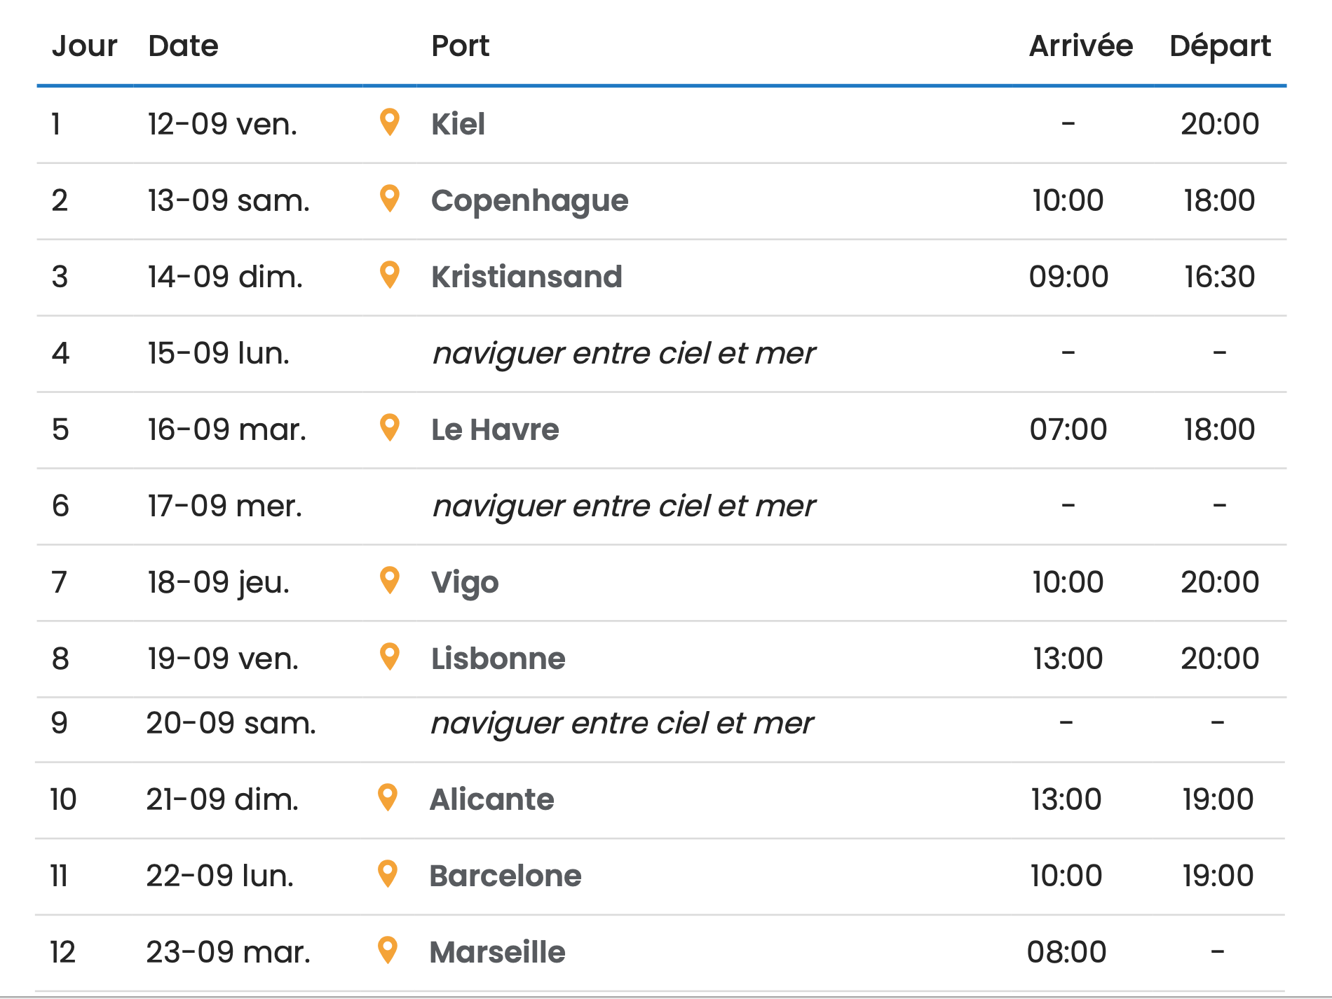Screen dimensions: 1332x999
Task: Follow the Kristiansand port link
Action: (x=526, y=277)
